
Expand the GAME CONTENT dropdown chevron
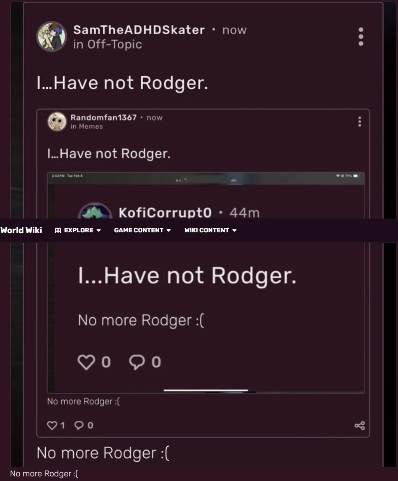click(169, 230)
